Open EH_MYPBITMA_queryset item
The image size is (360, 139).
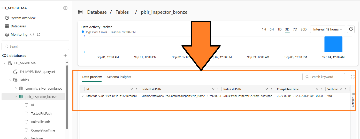click(x=37, y=72)
